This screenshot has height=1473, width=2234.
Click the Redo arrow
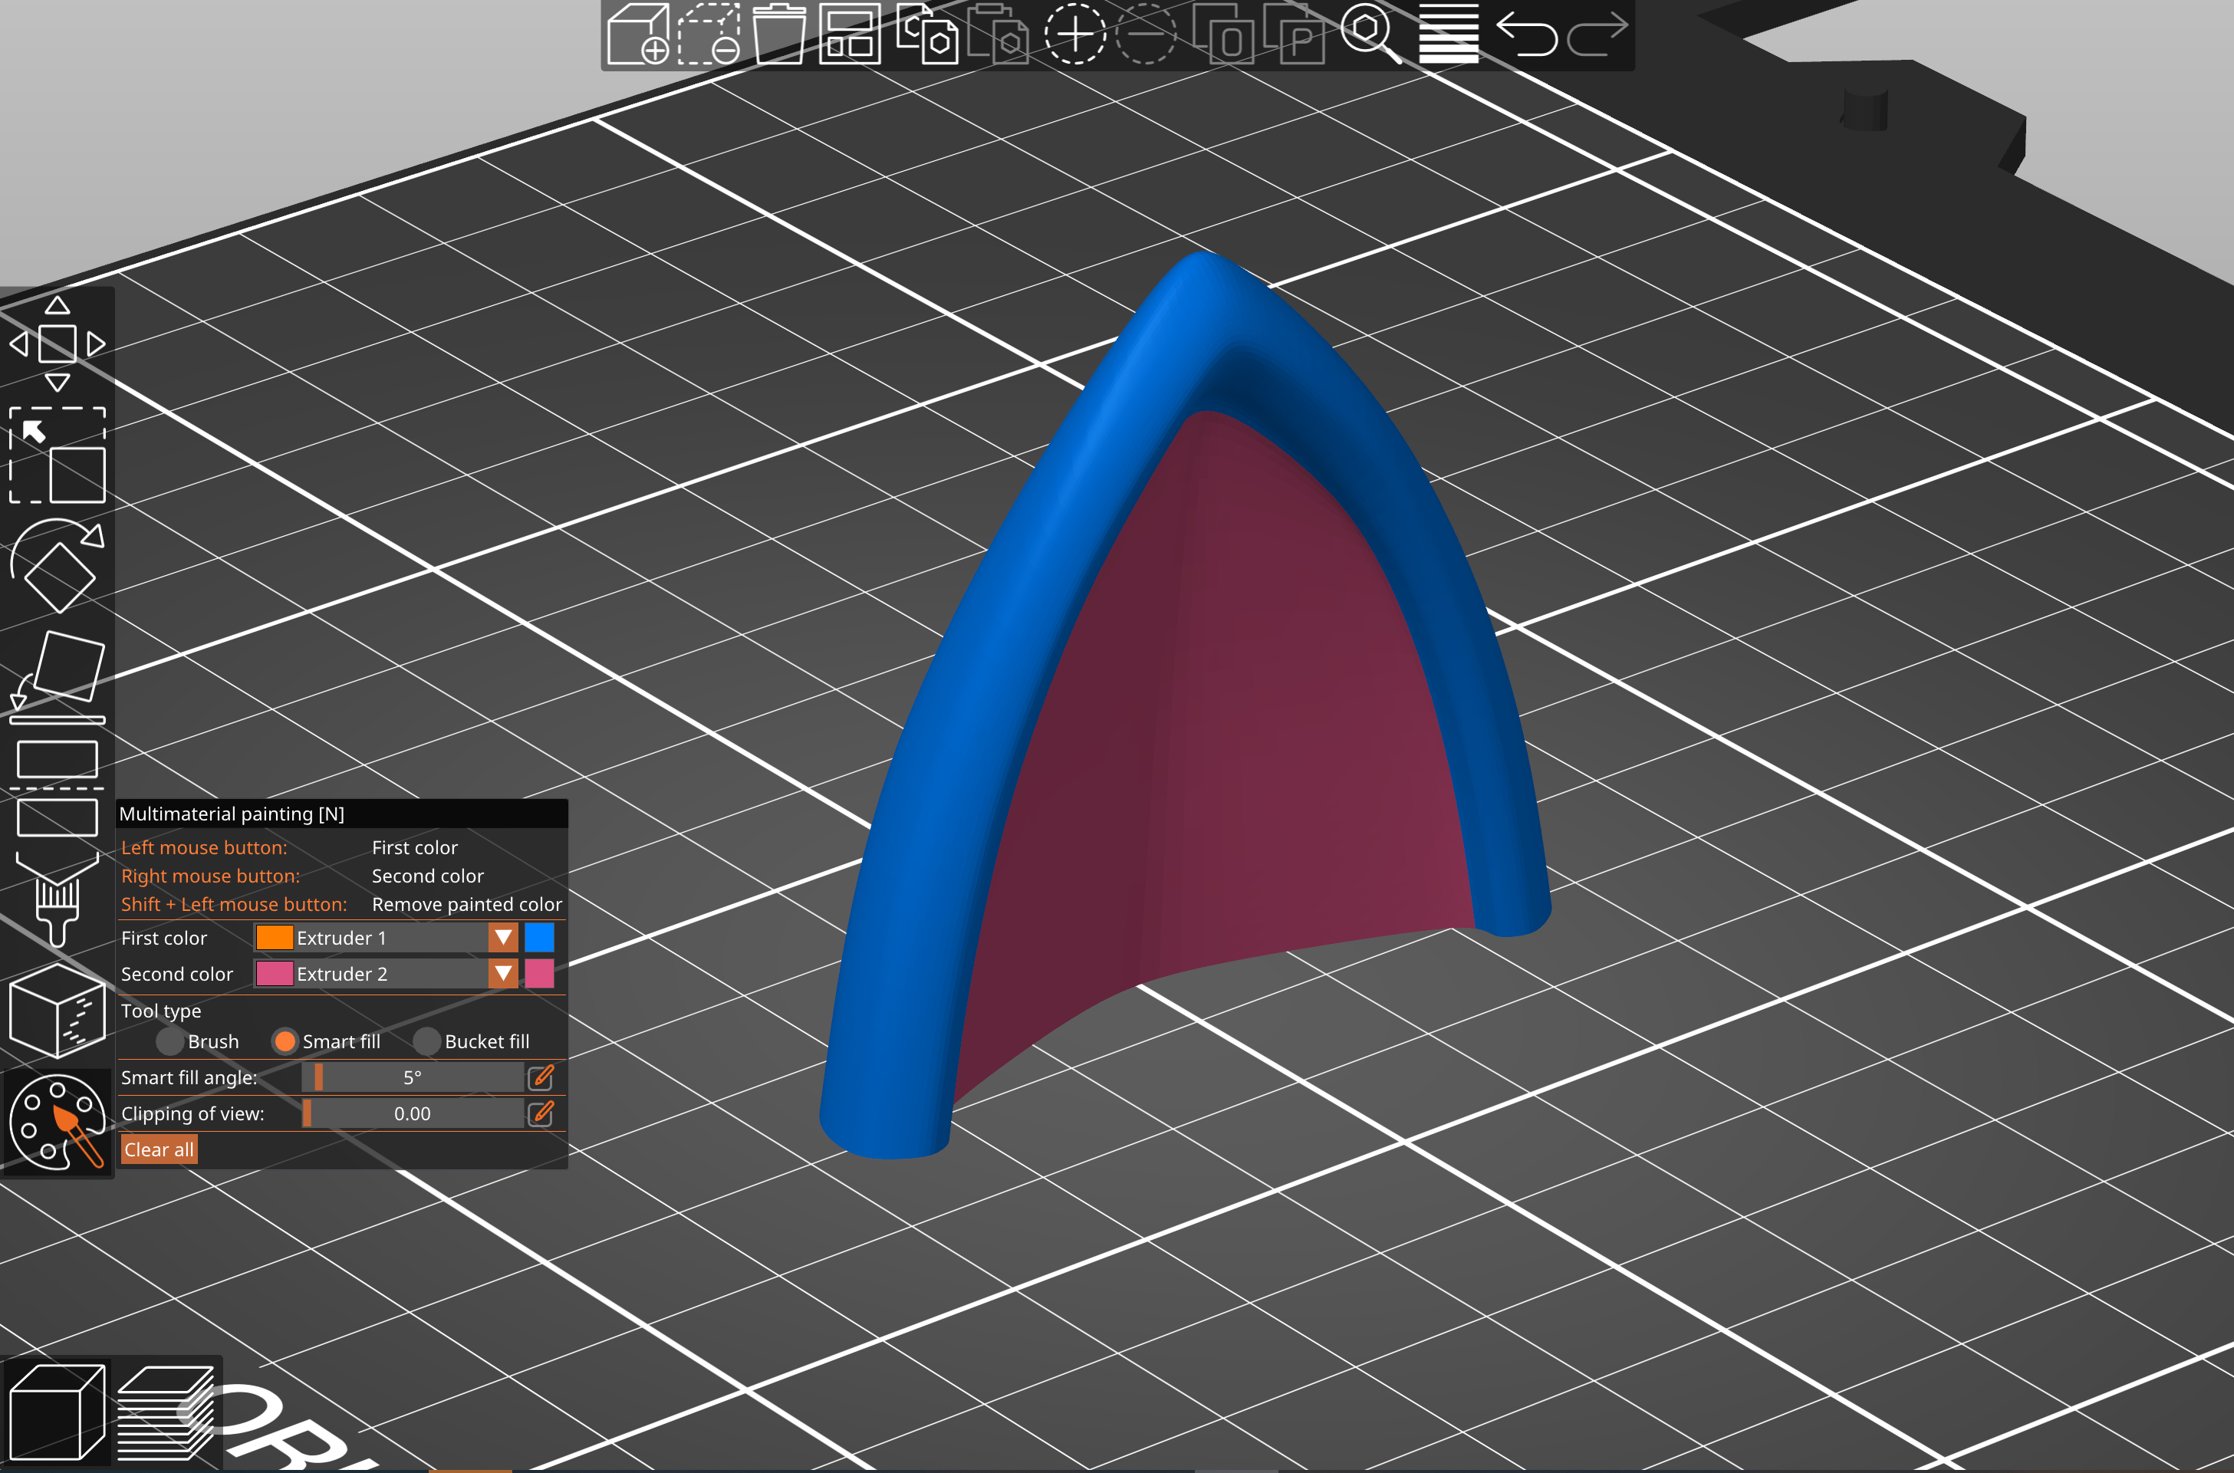(x=1597, y=34)
